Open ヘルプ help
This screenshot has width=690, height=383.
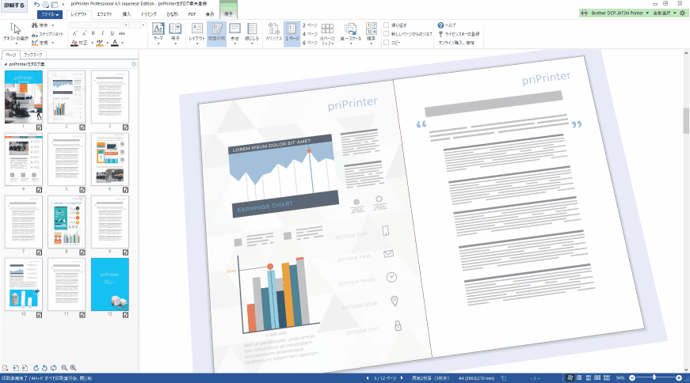click(447, 25)
